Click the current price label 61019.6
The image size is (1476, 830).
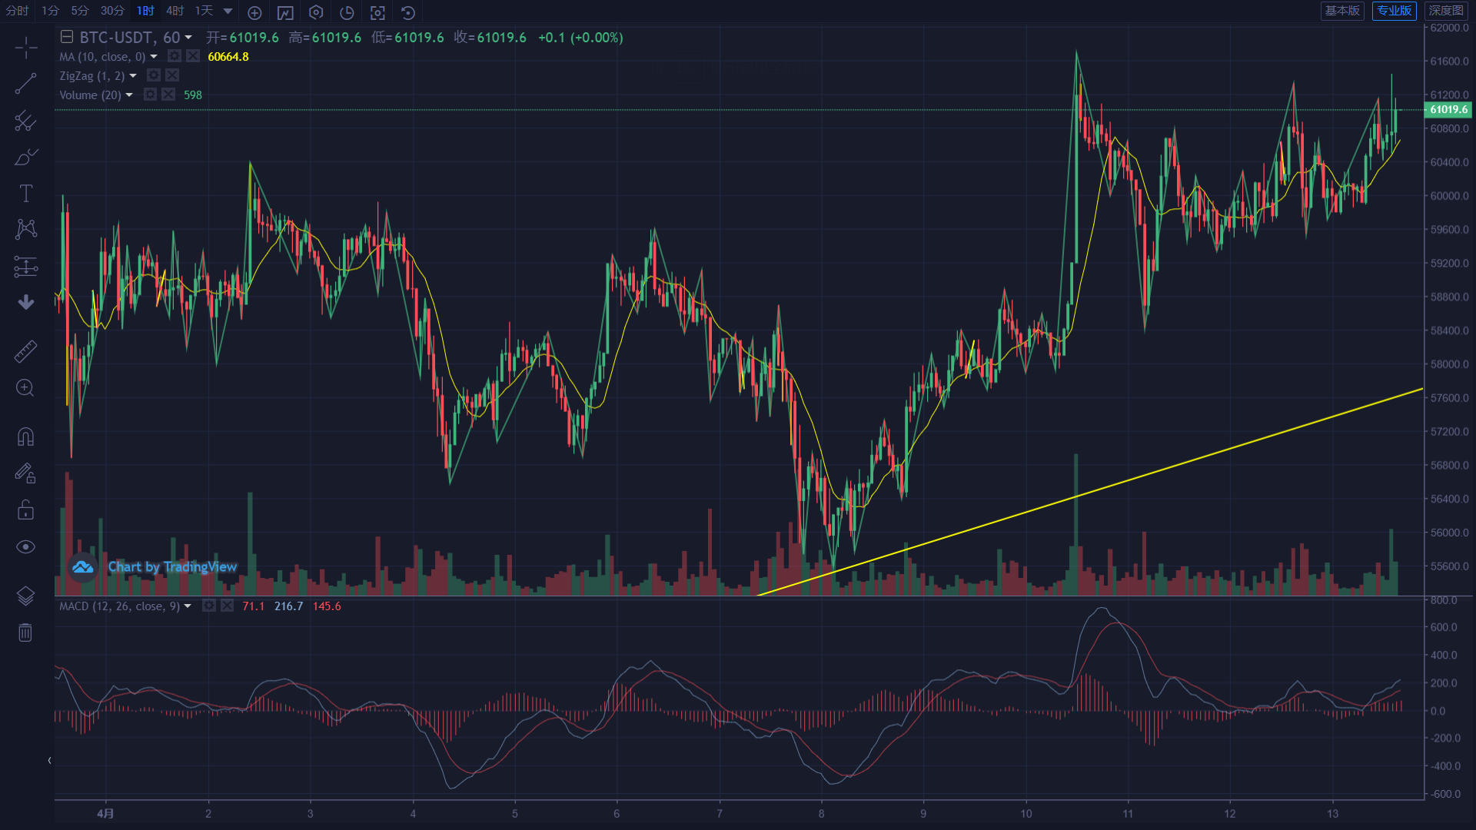(1448, 110)
